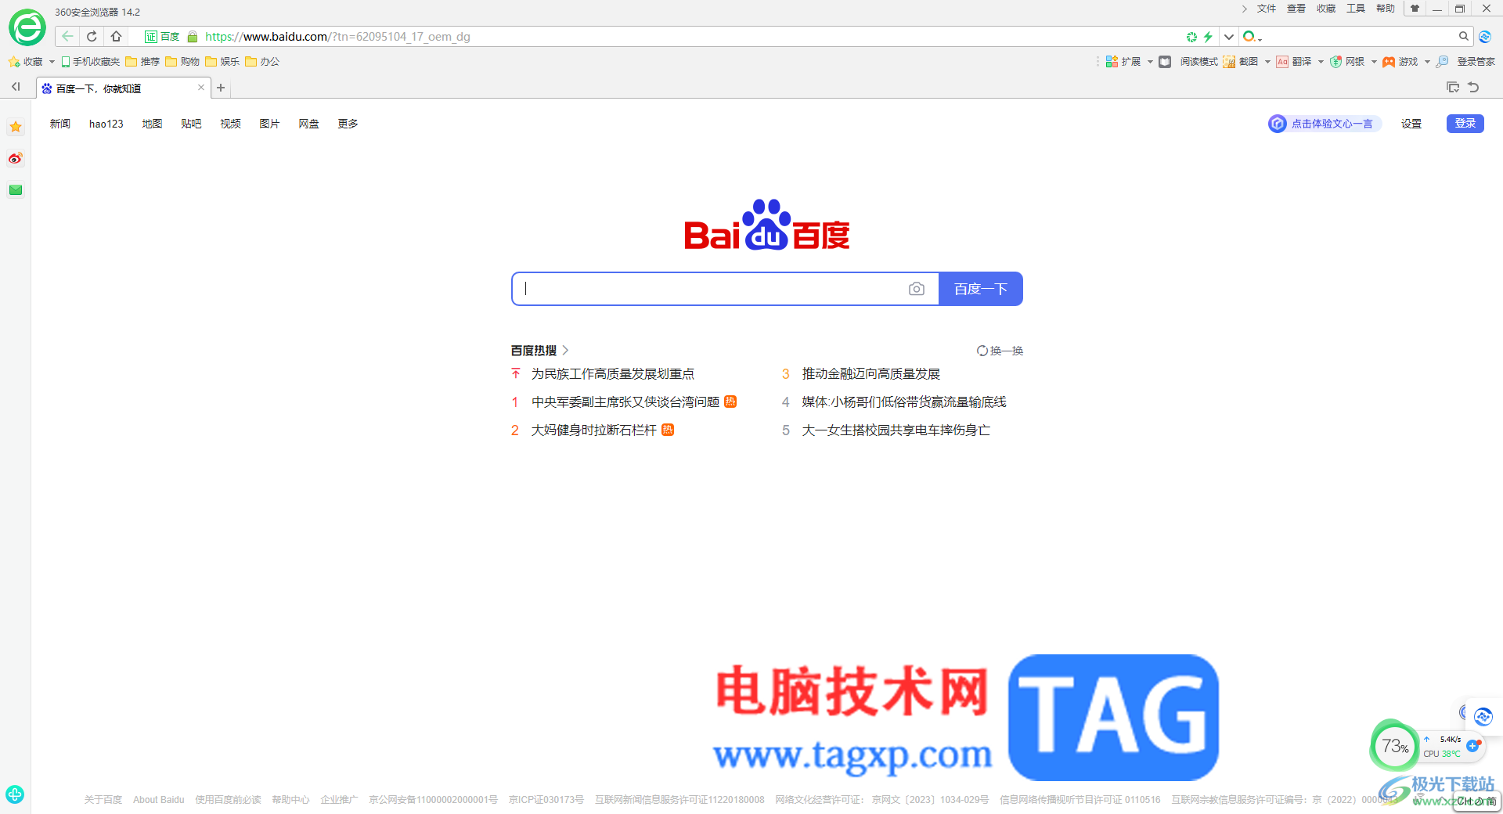Go back with the back arrow
1503x814 pixels.
pyautogui.click(x=67, y=36)
